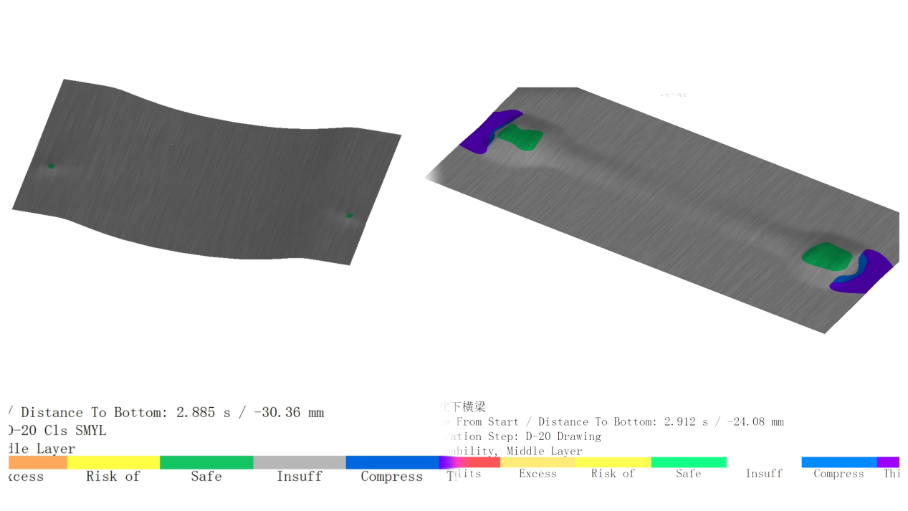Toggle the Risk of band on right legend
908x511 pixels.
(x=613, y=462)
